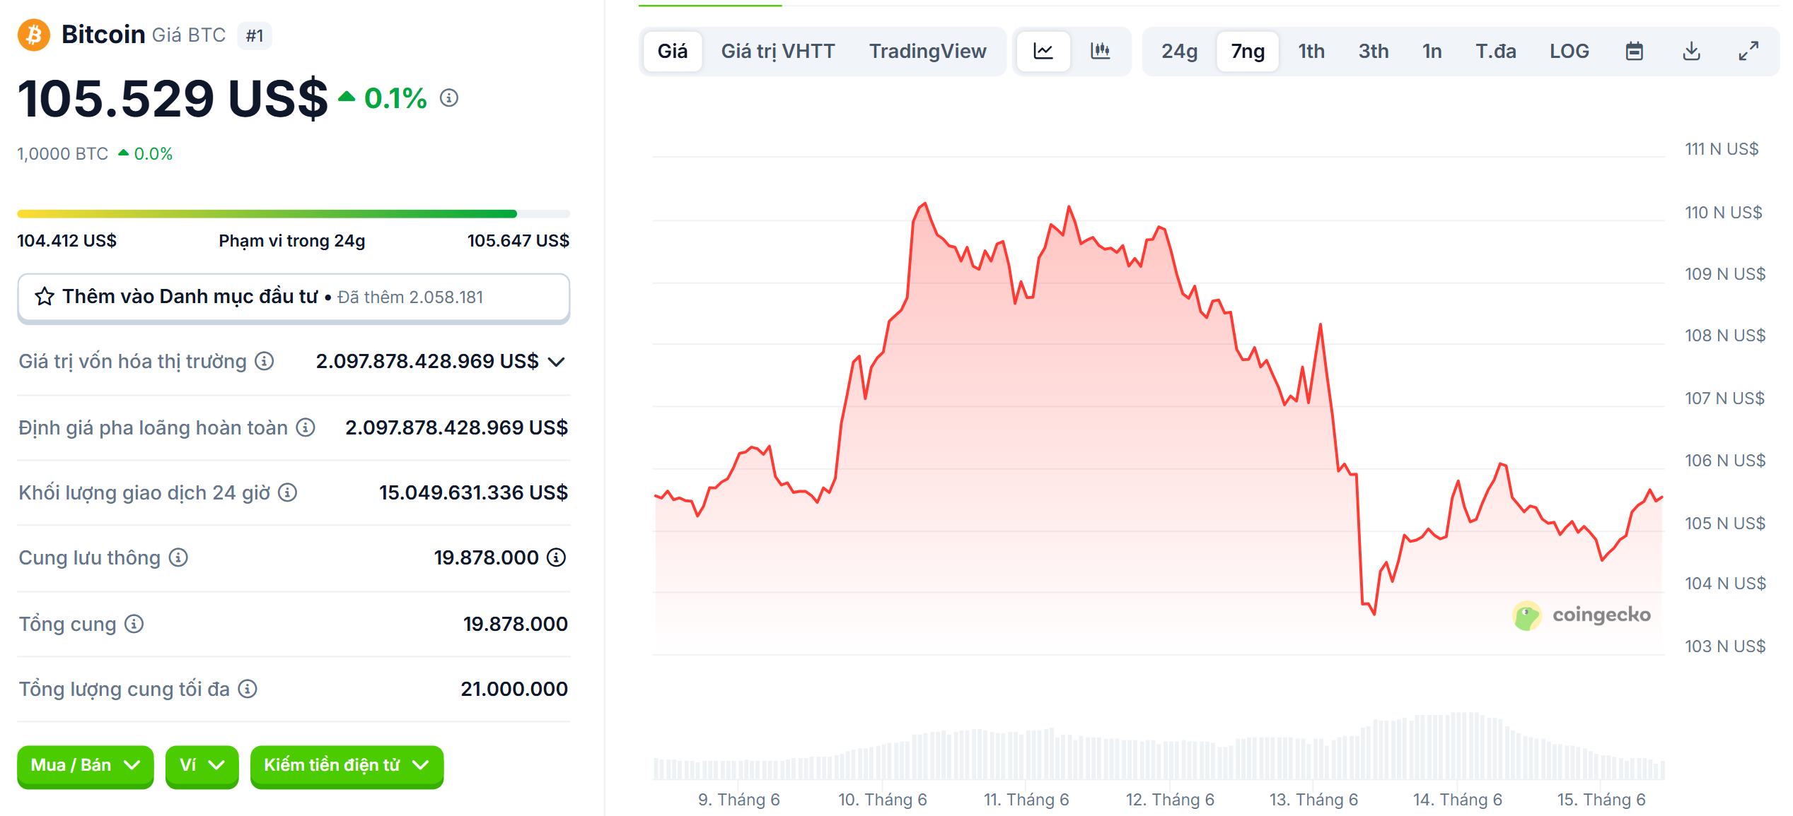
Task: Open info icon beside 19.878.000 circulating value
Action: [557, 557]
